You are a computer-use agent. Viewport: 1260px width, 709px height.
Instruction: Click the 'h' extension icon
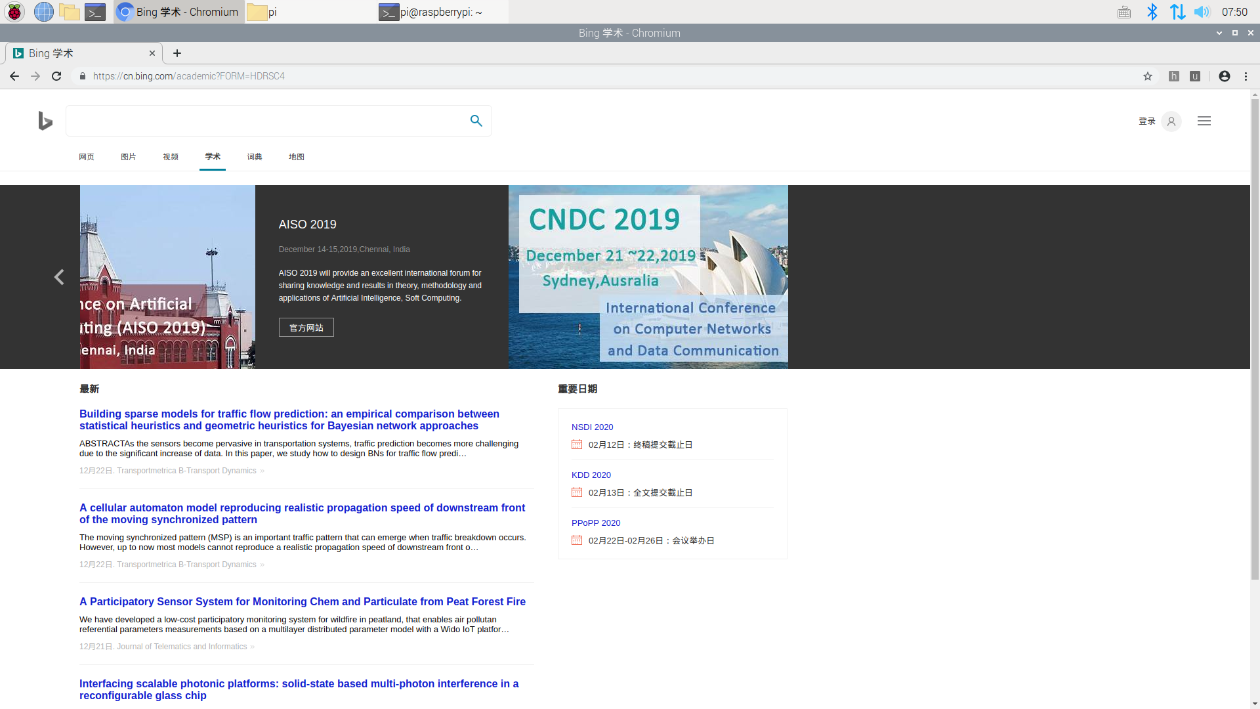tap(1174, 76)
